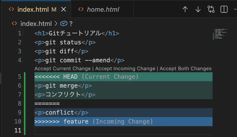
Task: Switch to the home.html tab
Action: [103, 9]
